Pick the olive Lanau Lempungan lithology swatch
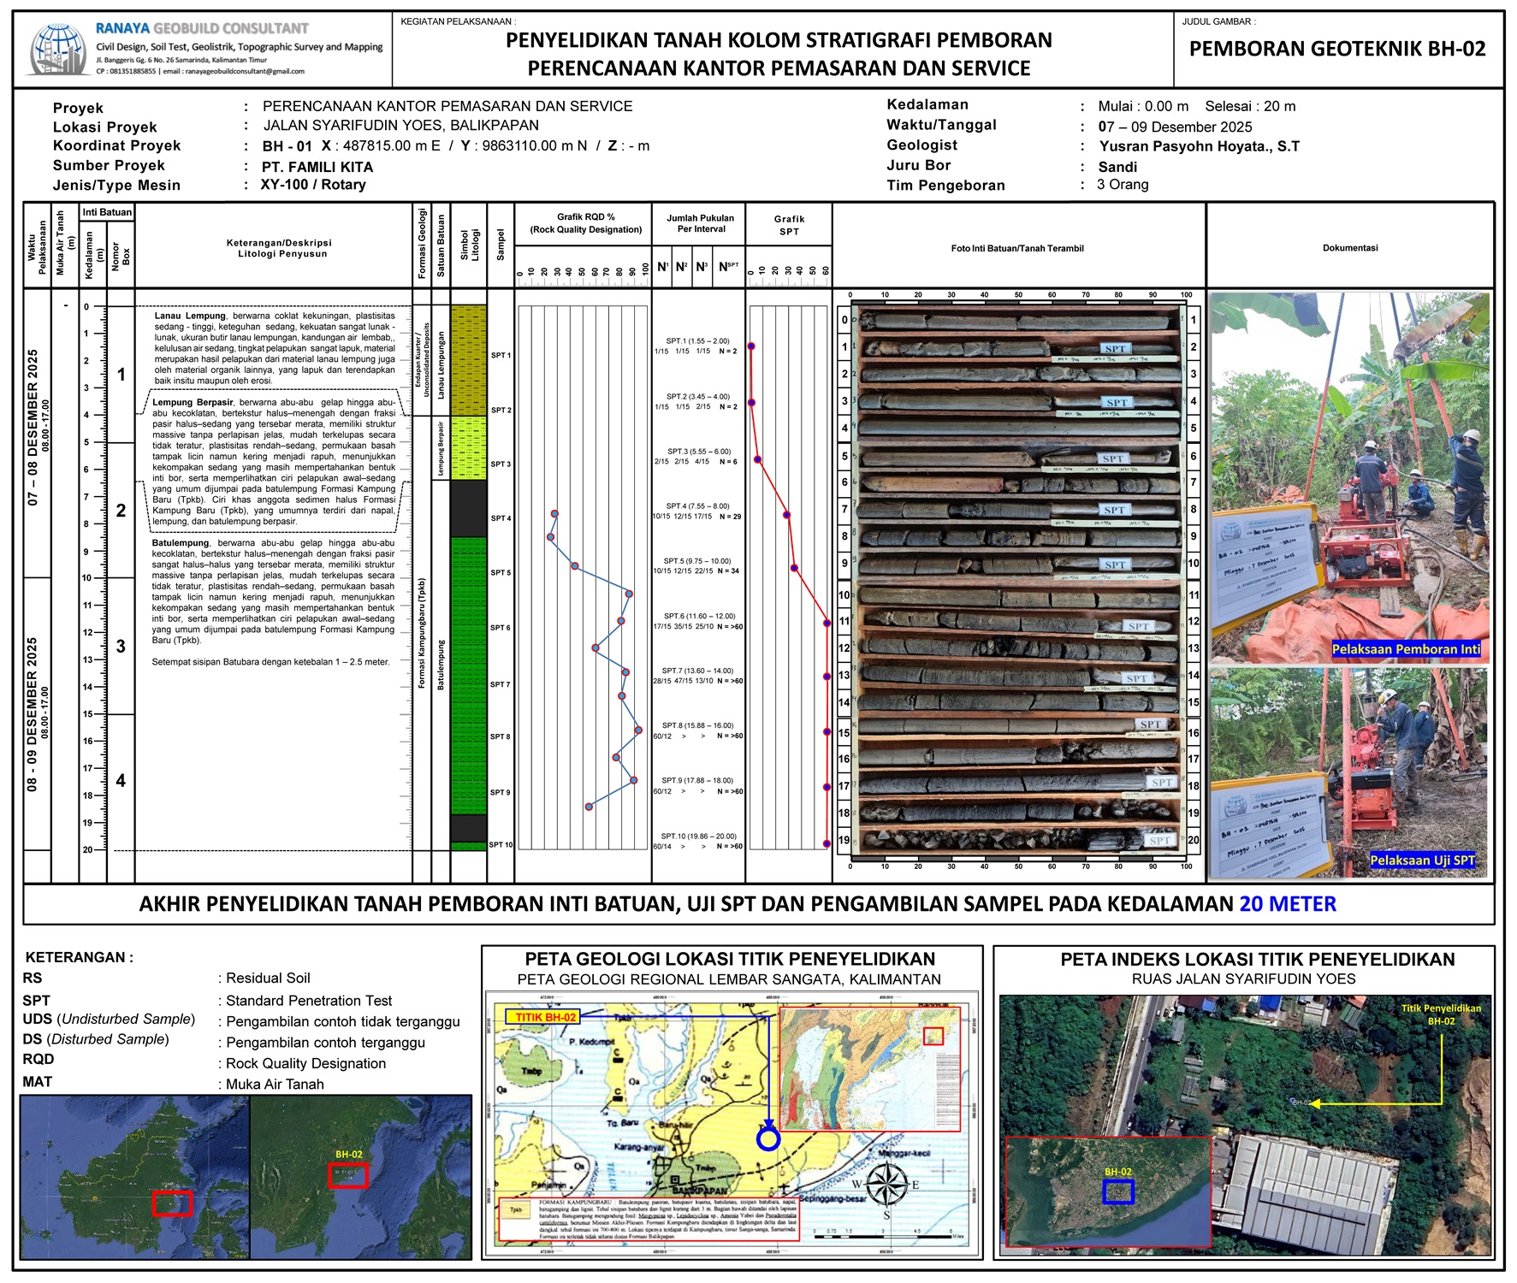The width and height of the screenshot is (1517, 1283). (468, 360)
